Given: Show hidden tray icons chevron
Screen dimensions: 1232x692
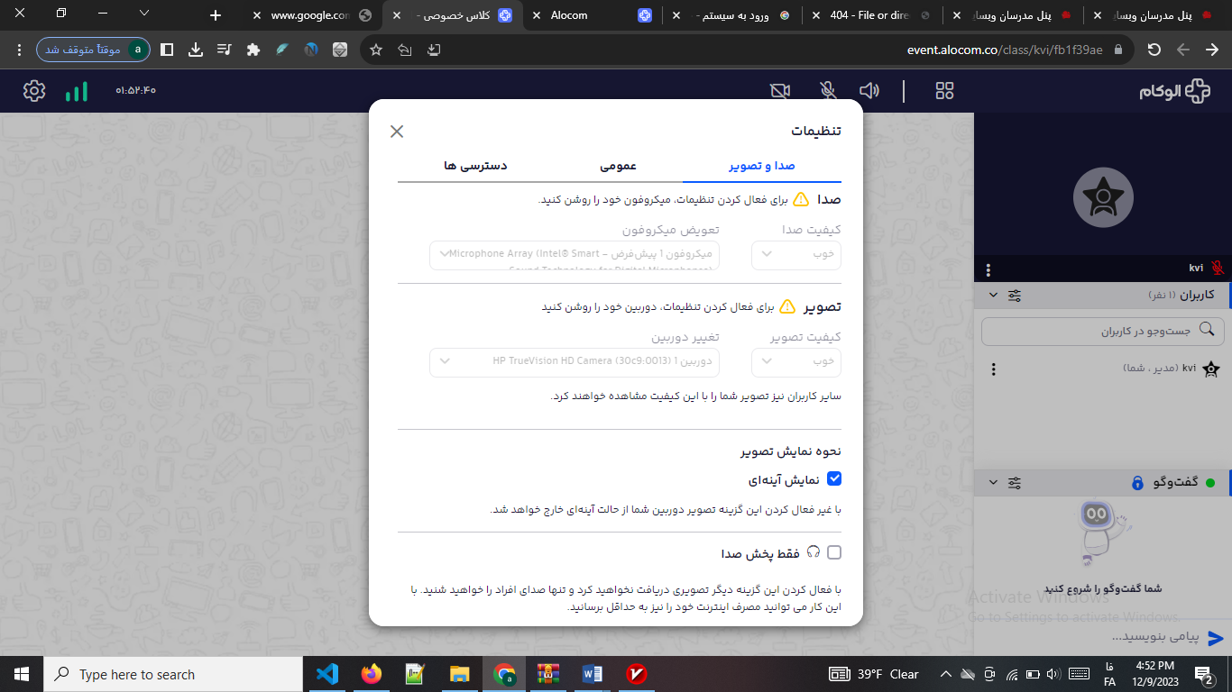Looking at the screenshot, I should [x=945, y=674].
